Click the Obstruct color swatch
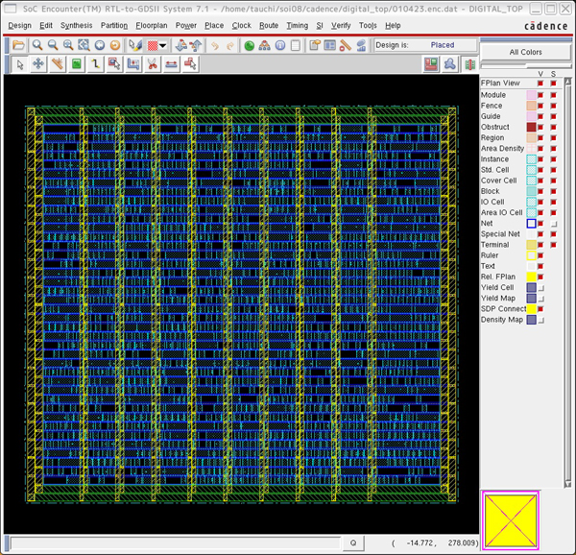Viewport: 576px width, 555px height. click(531, 127)
